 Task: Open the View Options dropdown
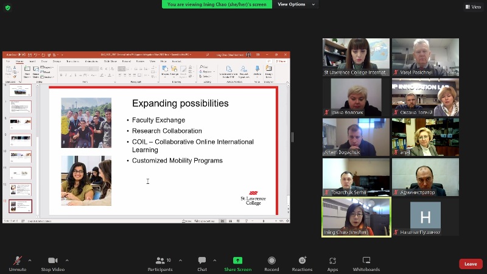pos(296,4)
